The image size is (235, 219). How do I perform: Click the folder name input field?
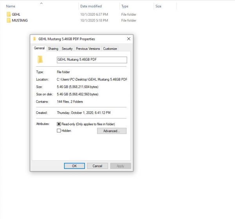click(92, 60)
